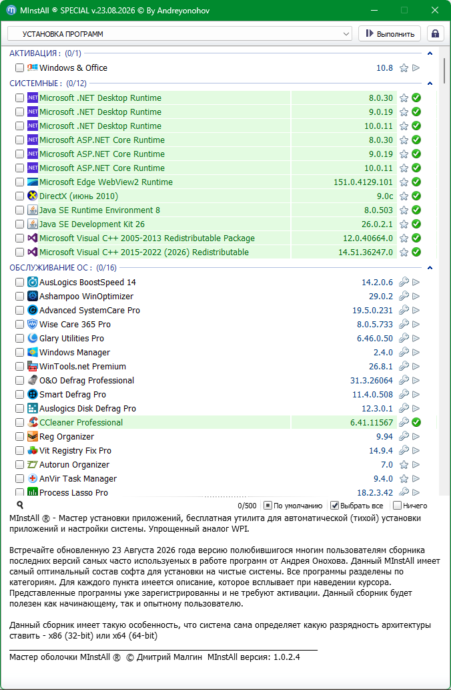Screen dimensions: 451x690
Task: Click the star icon for Autorun Organizer
Action: click(404, 465)
